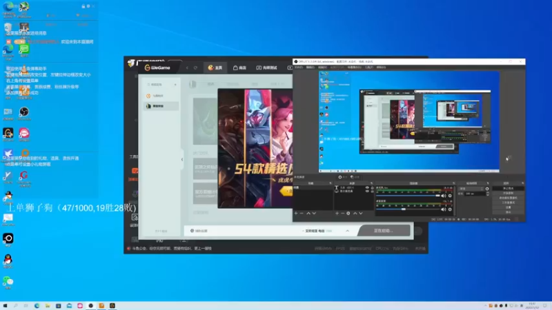Click Start Virtual Camera in OBS controls
The height and width of the screenshot is (310, 552).
click(x=508, y=198)
